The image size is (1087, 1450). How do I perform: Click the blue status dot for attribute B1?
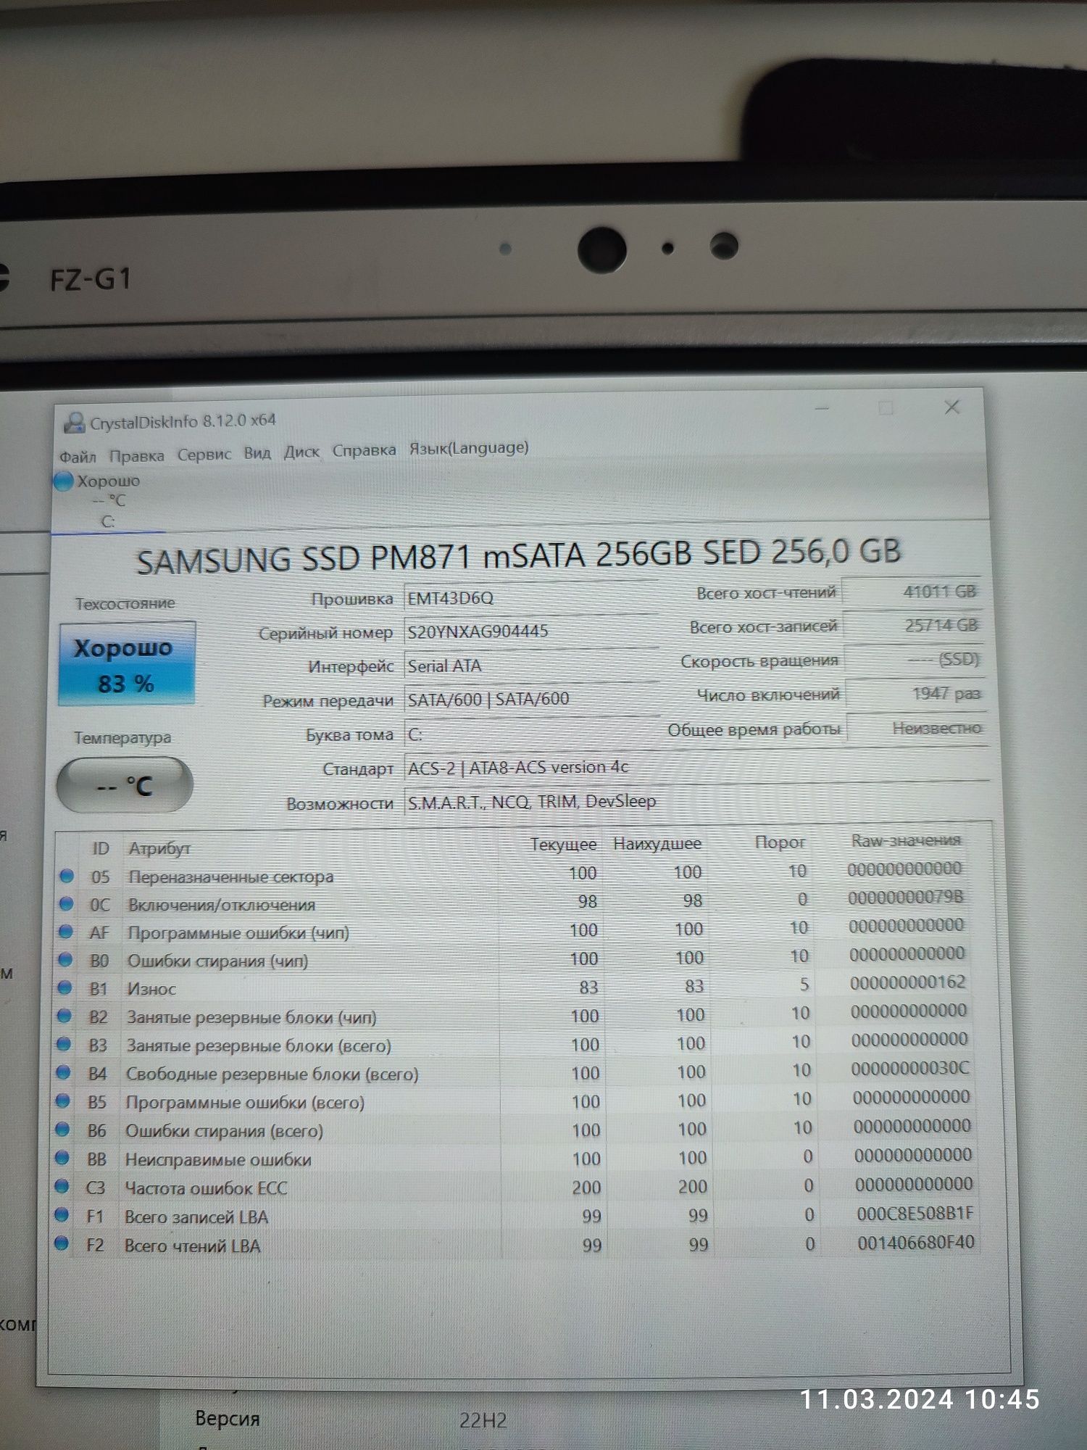coord(64,988)
